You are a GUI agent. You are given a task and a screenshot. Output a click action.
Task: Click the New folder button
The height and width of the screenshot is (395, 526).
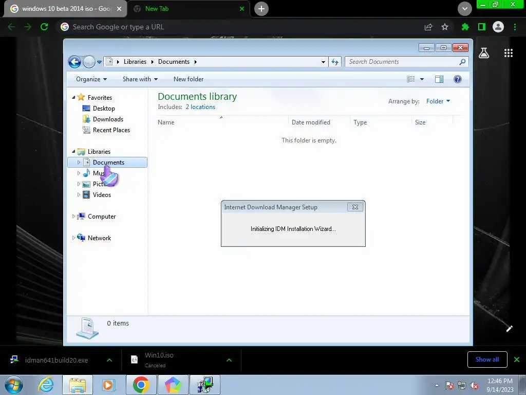[189, 79]
